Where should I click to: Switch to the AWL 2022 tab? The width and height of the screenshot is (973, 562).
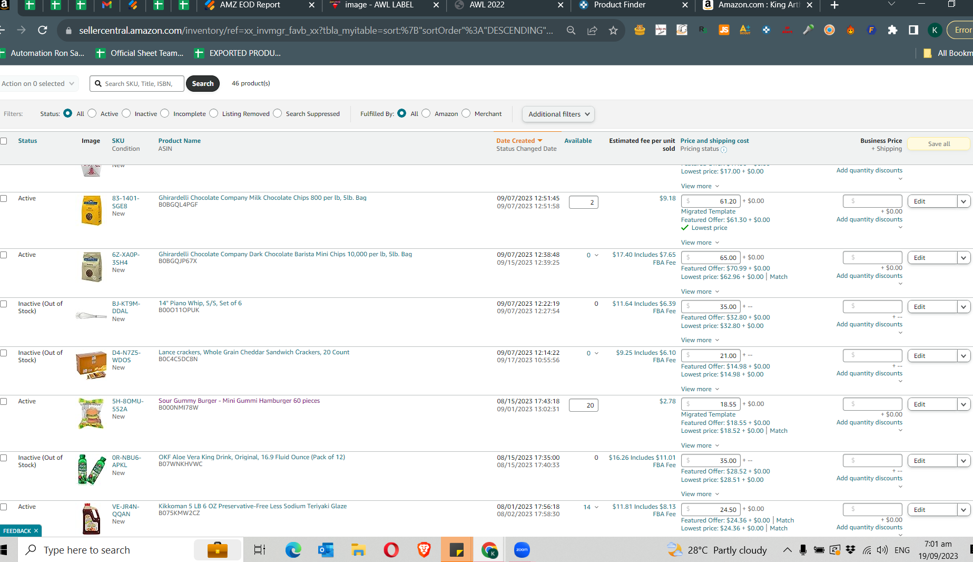509,5
